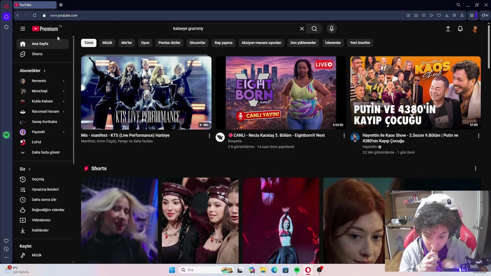Open options for Hayrettin Kaos Show video
Image resolution: width=491 pixels, height=276 pixels.
click(478, 136)
